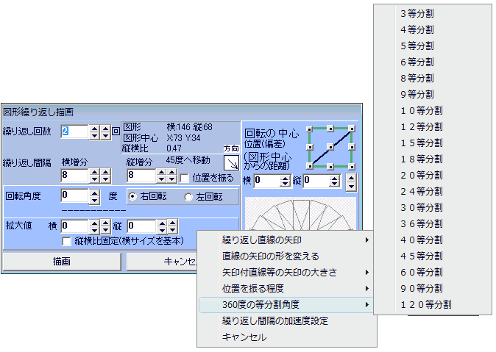
Task: Check 縦横比固定 aspect ratio checkbox
Action: click(67, 241)
